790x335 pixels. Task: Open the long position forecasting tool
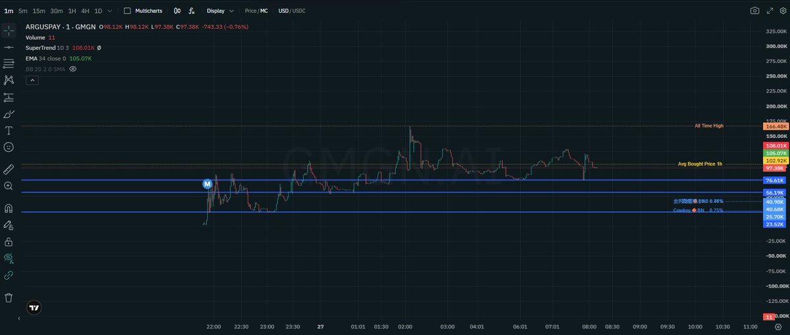click(9, 97)
